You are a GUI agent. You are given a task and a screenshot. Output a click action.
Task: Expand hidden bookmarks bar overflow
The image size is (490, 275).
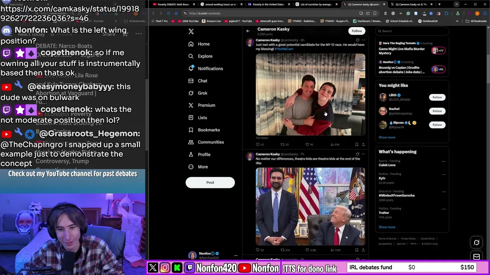click(457, 21)
